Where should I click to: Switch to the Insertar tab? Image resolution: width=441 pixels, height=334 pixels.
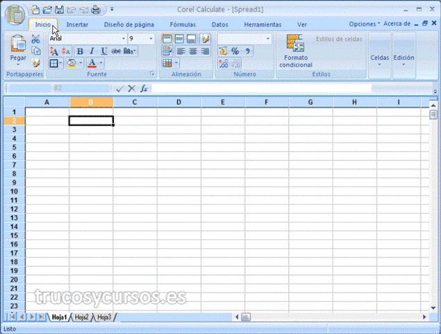tap(77, 25)
